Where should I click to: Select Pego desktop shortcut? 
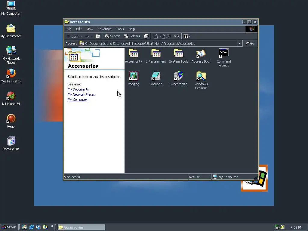11,121
